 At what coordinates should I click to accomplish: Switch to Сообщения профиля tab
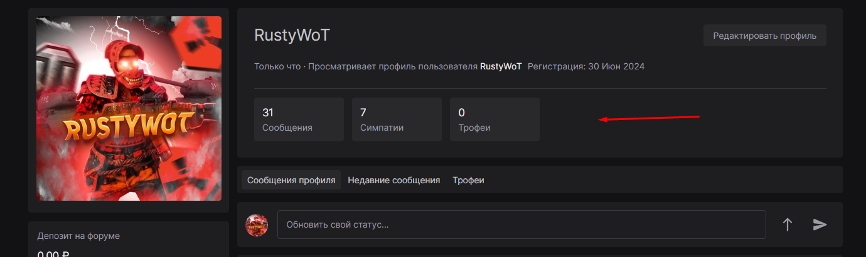pos(291,180)
